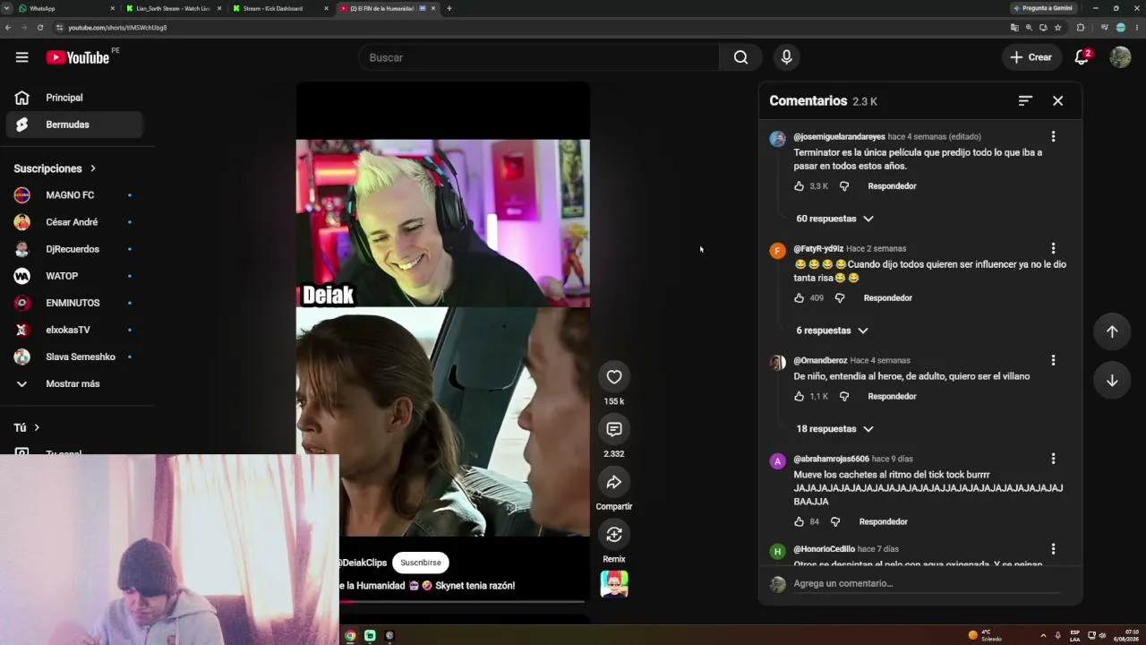
Task: Open options menu for @josemiguelarandareyes comment
Action: pyautogui.click(x=1053, y=137)
